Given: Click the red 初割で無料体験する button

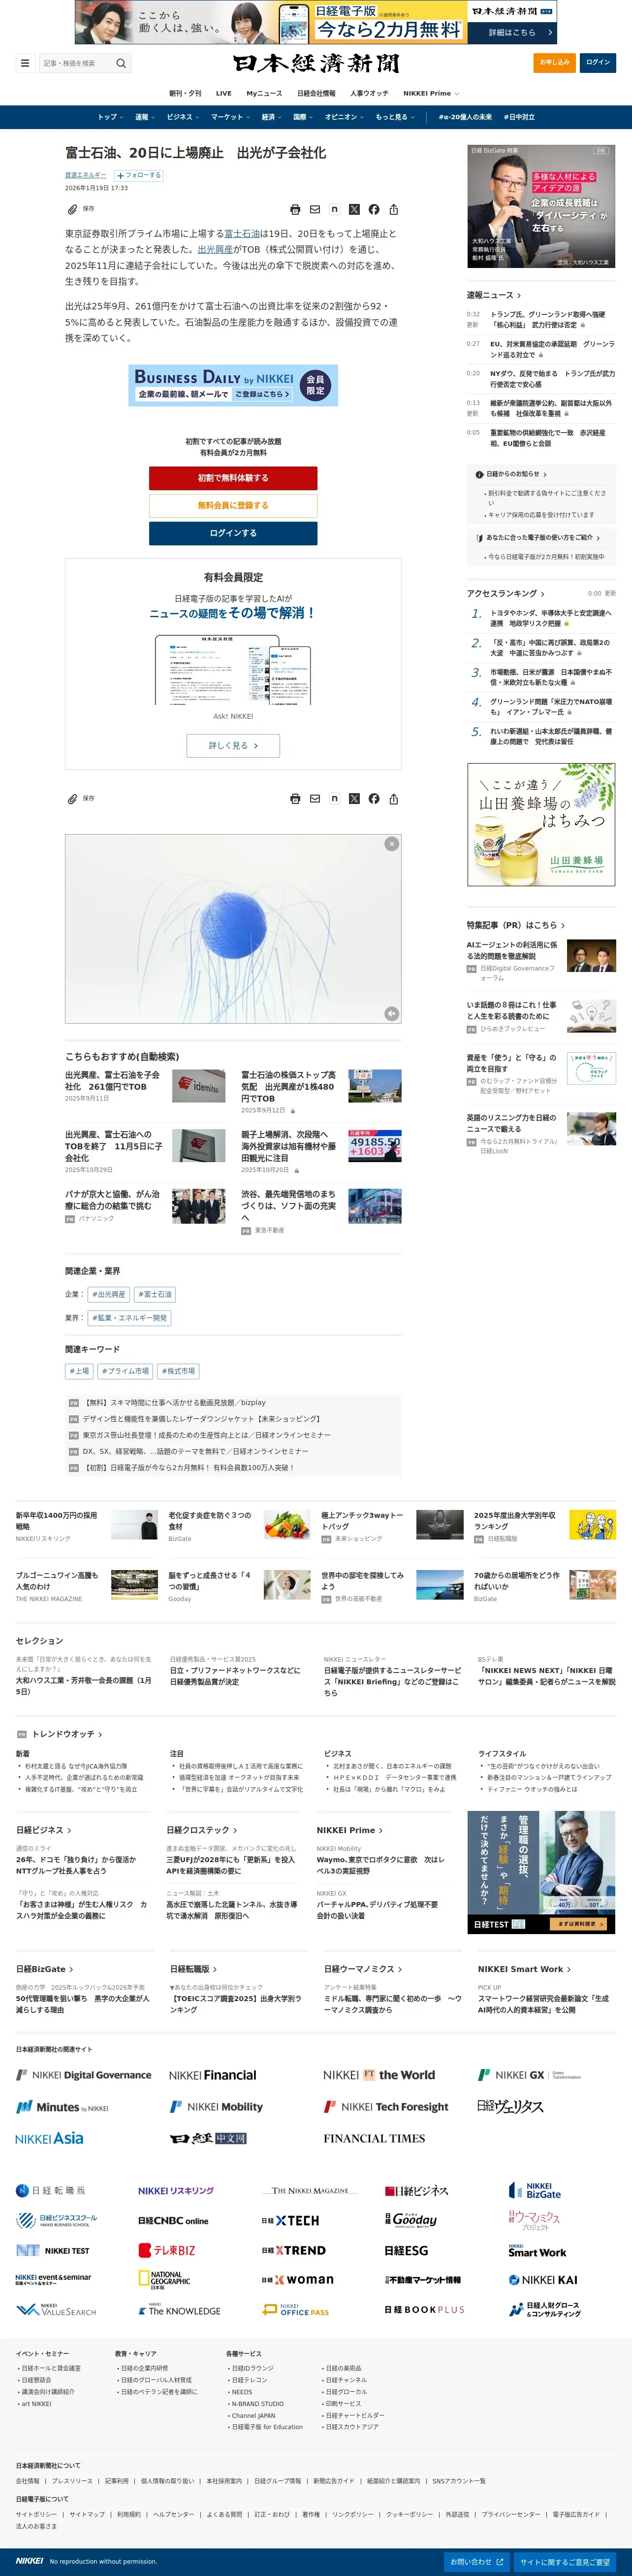Looking at the screenshot, I should coord(234,478).
